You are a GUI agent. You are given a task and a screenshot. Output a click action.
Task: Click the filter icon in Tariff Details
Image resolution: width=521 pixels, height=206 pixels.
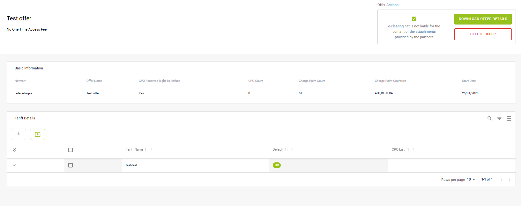[499, 118]
